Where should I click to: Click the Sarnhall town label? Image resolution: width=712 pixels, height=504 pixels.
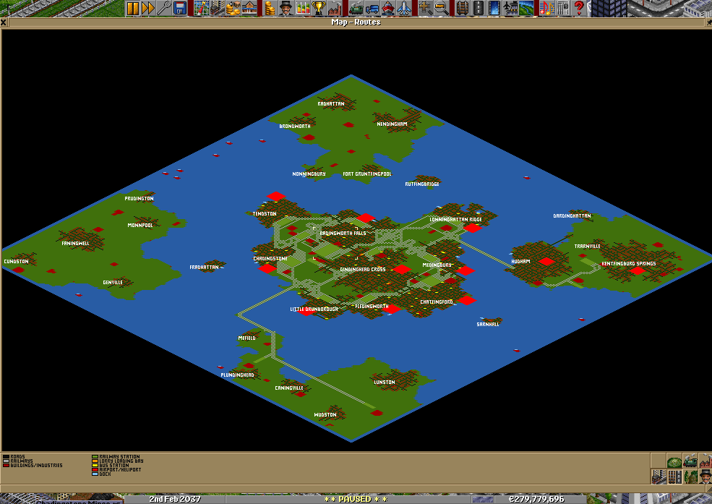(x=488, y=324)
